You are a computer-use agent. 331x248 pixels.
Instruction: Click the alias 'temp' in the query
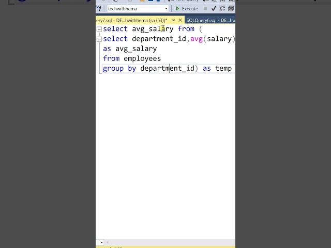coord(223,69)
